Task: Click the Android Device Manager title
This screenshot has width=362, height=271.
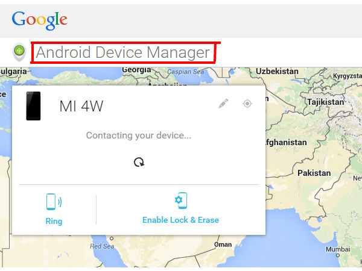Action: click(x=123, y=52)
